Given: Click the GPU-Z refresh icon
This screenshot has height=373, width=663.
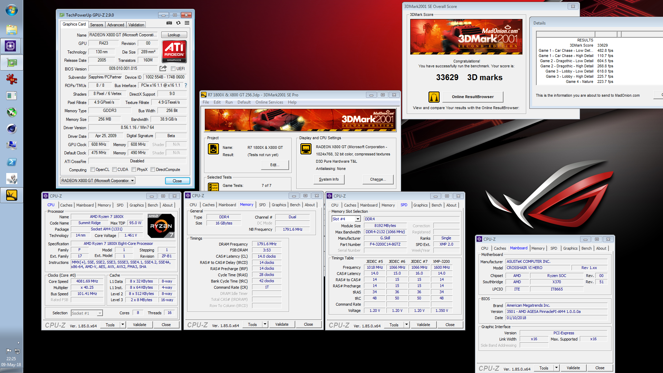Looking at the screenshot, I should (x=178, y=23).
